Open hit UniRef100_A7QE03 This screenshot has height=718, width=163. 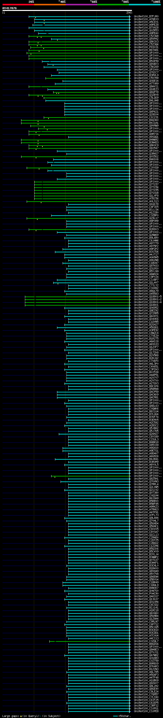point(146,19)
